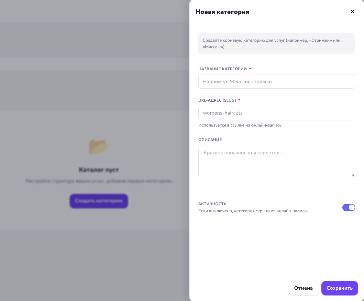Click the blurred Создать категорию button

(x=99, y=201)
